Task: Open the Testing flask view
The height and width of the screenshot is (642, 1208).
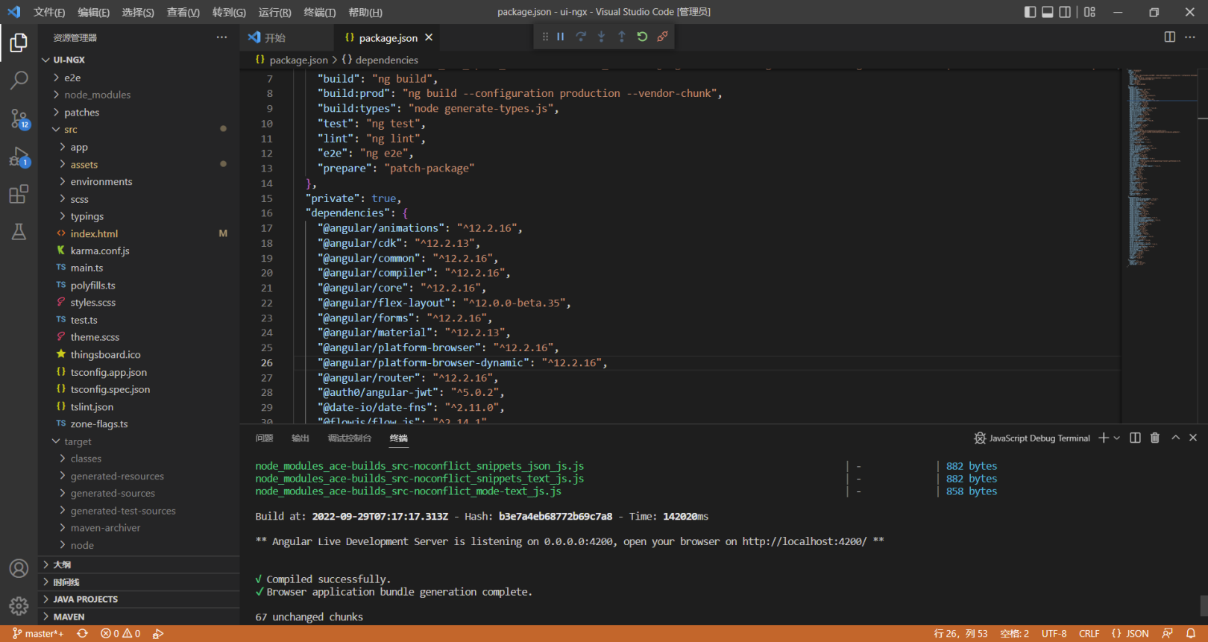Action: click(19, 232)
